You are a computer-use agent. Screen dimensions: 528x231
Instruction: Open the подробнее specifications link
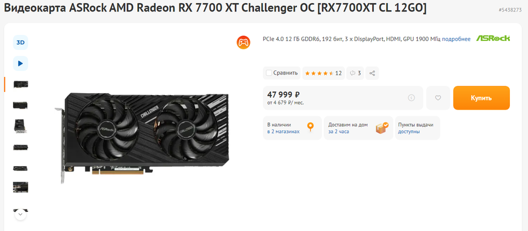456,39
